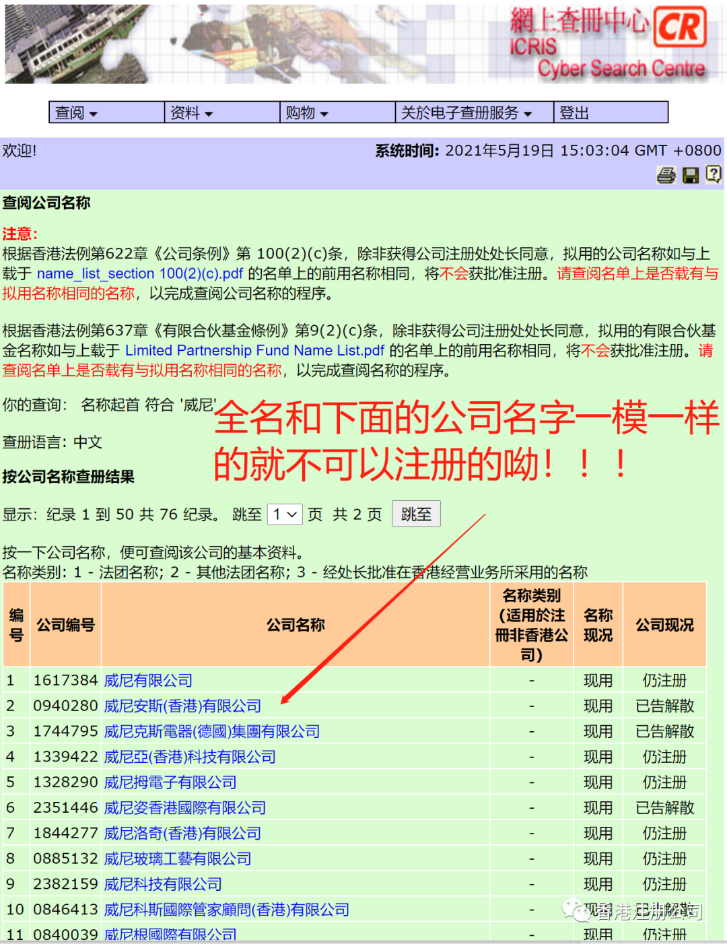Expand the 关于电子查册服务 dropdown
The height and width of the screenshot is (944, 727).
[464, 112]
